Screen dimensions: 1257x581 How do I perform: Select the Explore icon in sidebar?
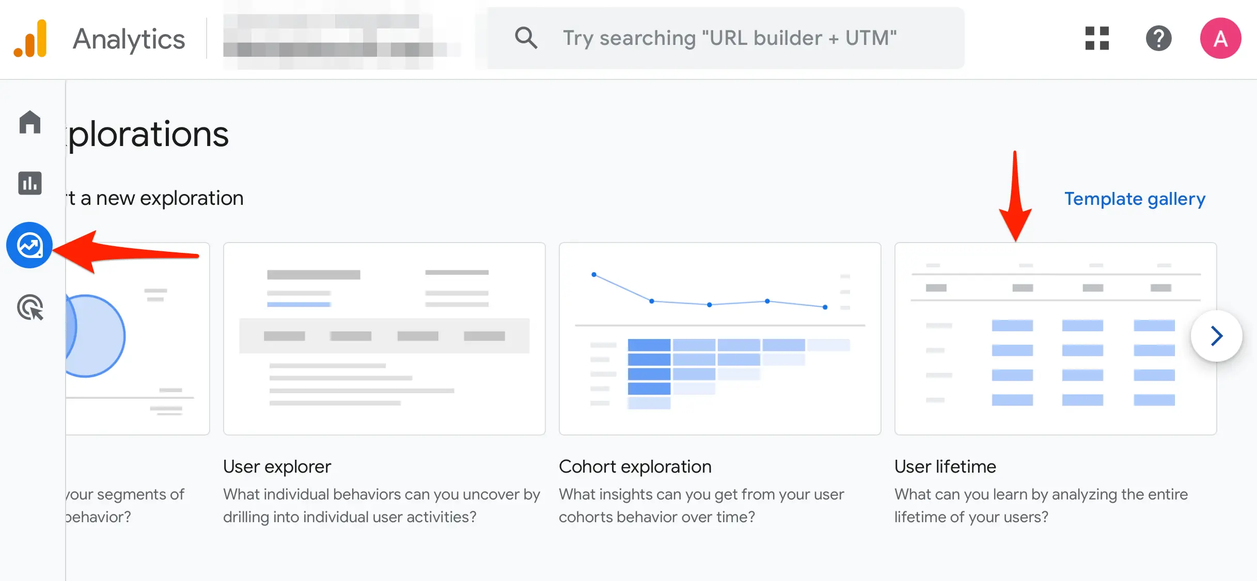click(29, 245)
